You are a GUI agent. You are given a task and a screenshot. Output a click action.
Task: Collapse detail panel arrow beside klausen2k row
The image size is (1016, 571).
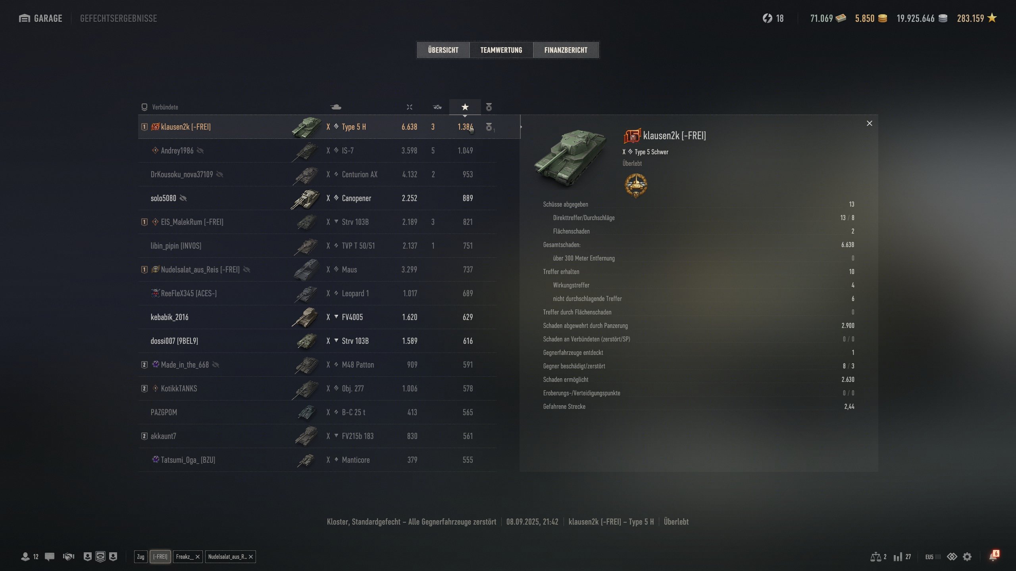521,127
